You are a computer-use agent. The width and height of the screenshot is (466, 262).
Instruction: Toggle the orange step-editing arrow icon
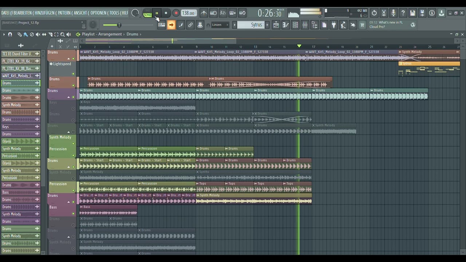[171, 25]
